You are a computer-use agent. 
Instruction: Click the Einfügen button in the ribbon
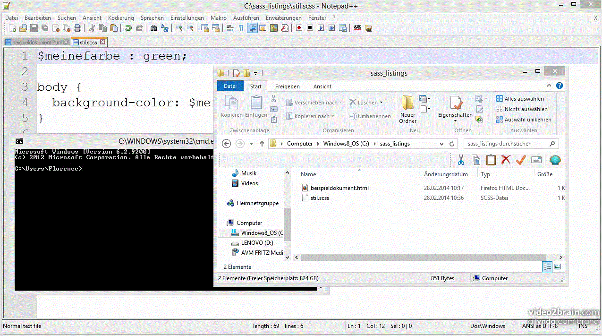(x=256, y=107)
